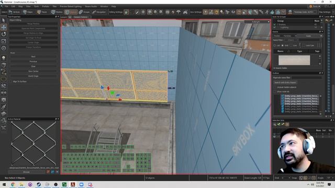Click the Redo arrow icon

(331, 21)
